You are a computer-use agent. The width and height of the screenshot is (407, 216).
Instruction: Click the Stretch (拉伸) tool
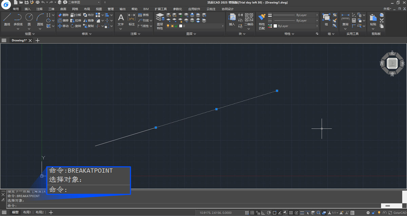pyautogui.click(x=76, y=21)
